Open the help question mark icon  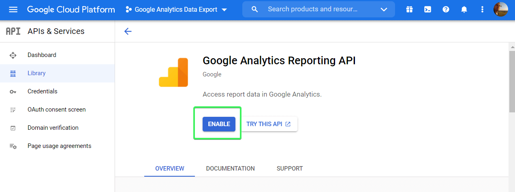pos(446,9)
